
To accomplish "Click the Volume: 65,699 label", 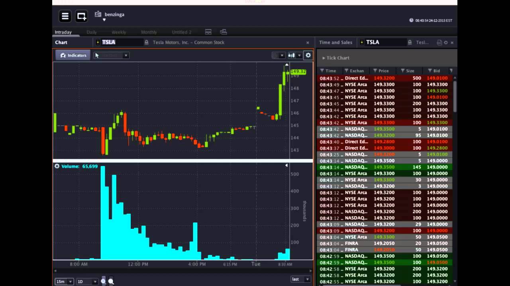I will click(79, 166).
